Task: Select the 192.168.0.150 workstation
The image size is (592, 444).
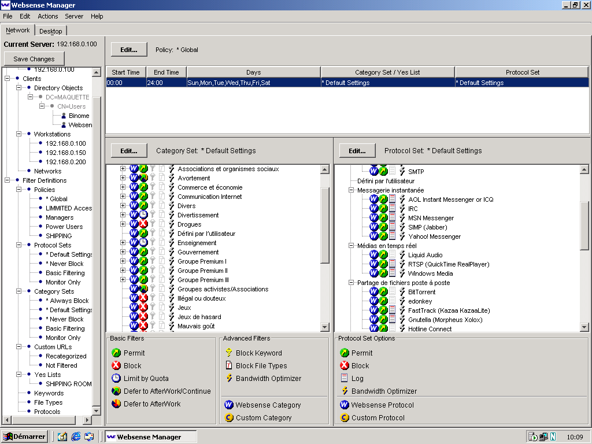Action: pyautogui.click(x=65, y=153)
